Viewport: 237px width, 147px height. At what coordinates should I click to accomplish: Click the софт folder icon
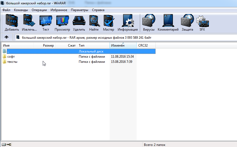click(4, 57)
